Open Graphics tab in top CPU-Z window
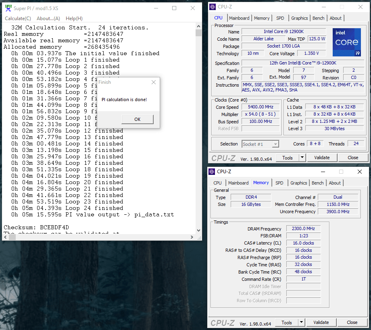 tap(299, 18)
